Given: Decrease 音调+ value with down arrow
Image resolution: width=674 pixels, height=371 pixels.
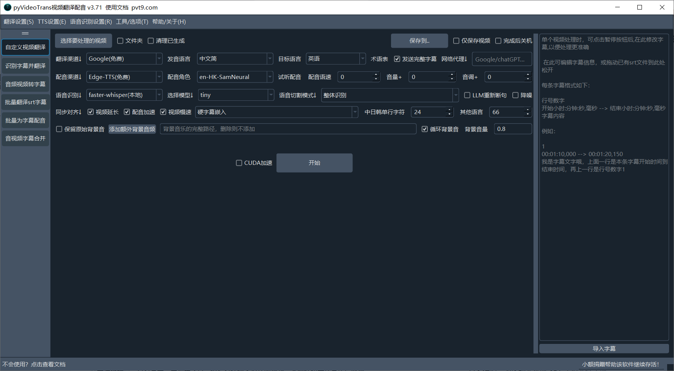Looking at the screenshot, I should tap(528, 79).
